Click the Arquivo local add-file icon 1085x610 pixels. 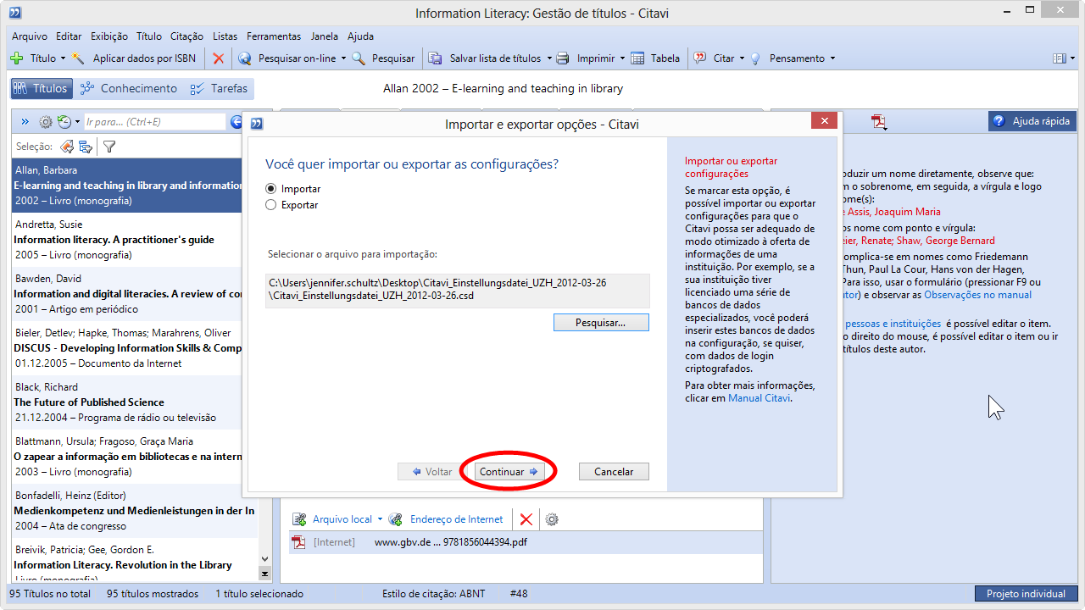point(299,519)
